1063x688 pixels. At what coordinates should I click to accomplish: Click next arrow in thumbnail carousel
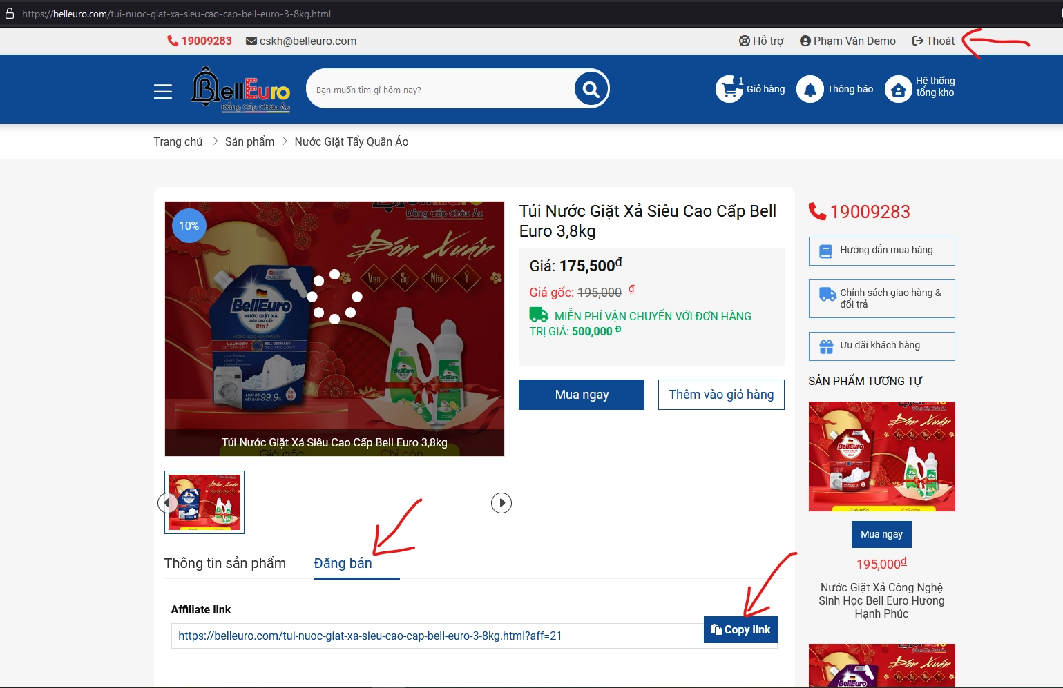pos(501,503)
